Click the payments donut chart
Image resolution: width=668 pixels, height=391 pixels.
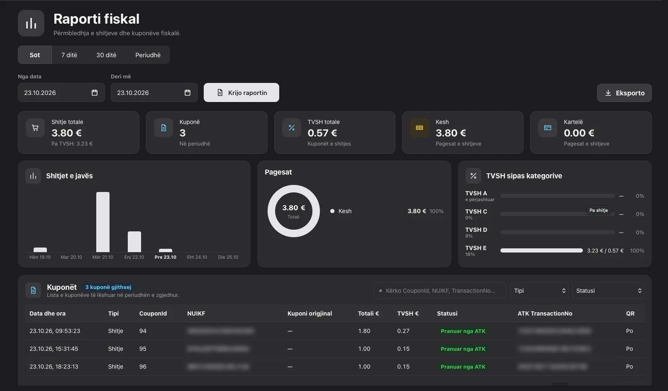[294, 211]
